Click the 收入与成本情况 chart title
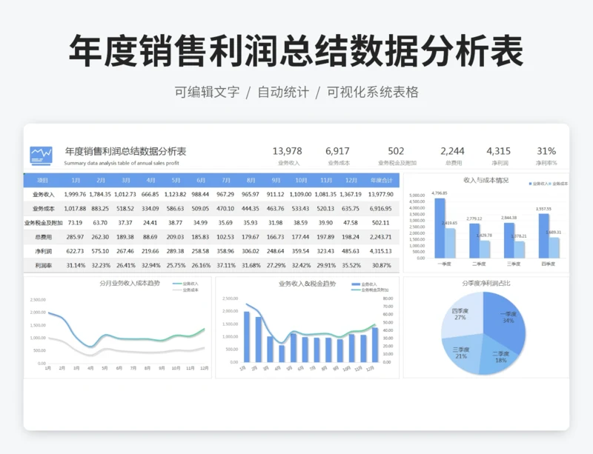The image size is (593, 454). pos(486,180)
